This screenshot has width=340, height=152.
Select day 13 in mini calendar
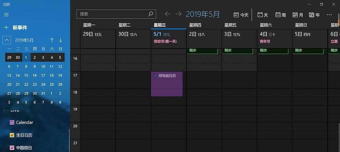tap(9, 76)
